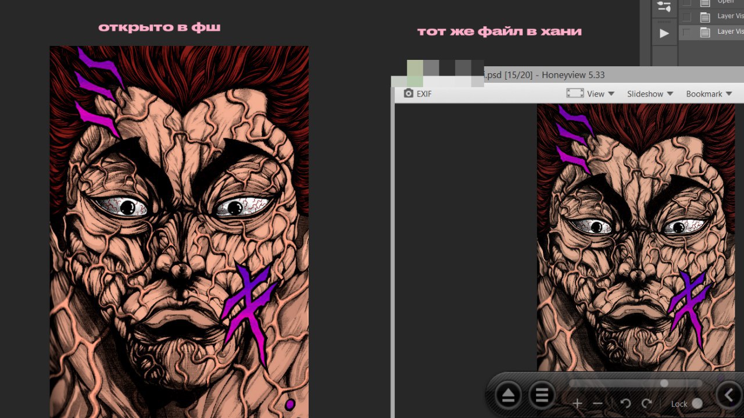This screenshot has width=744, height=418.
Task: Zoom in with the plus icon
Action: [577, 403]
